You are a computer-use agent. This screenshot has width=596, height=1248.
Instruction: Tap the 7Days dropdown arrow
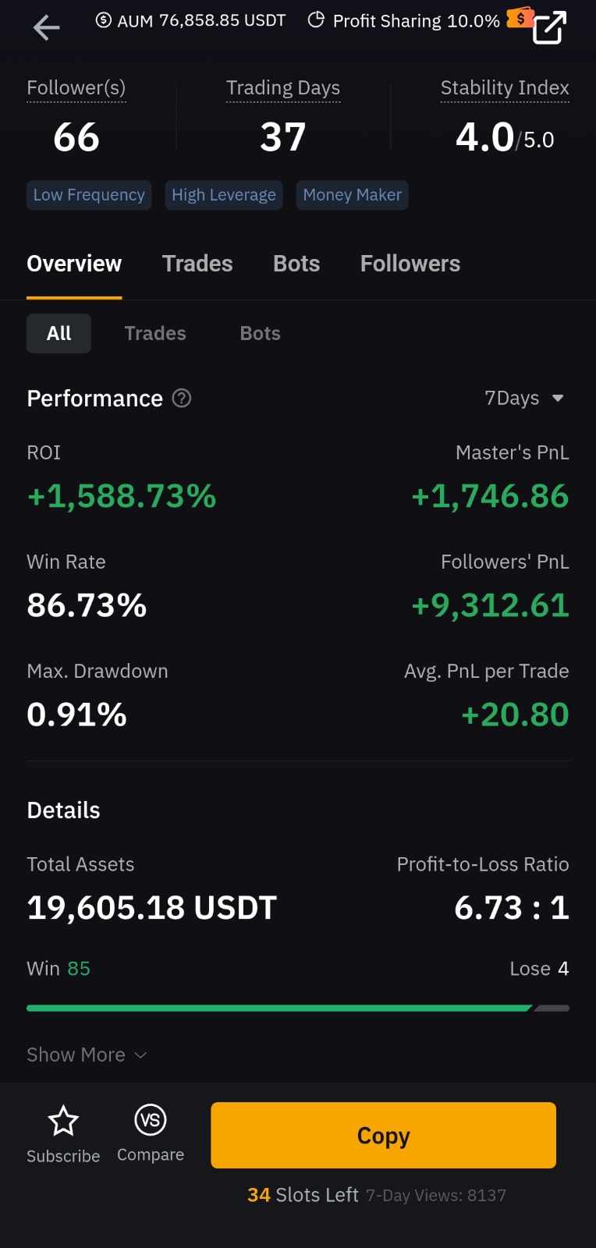coord(558,399)
